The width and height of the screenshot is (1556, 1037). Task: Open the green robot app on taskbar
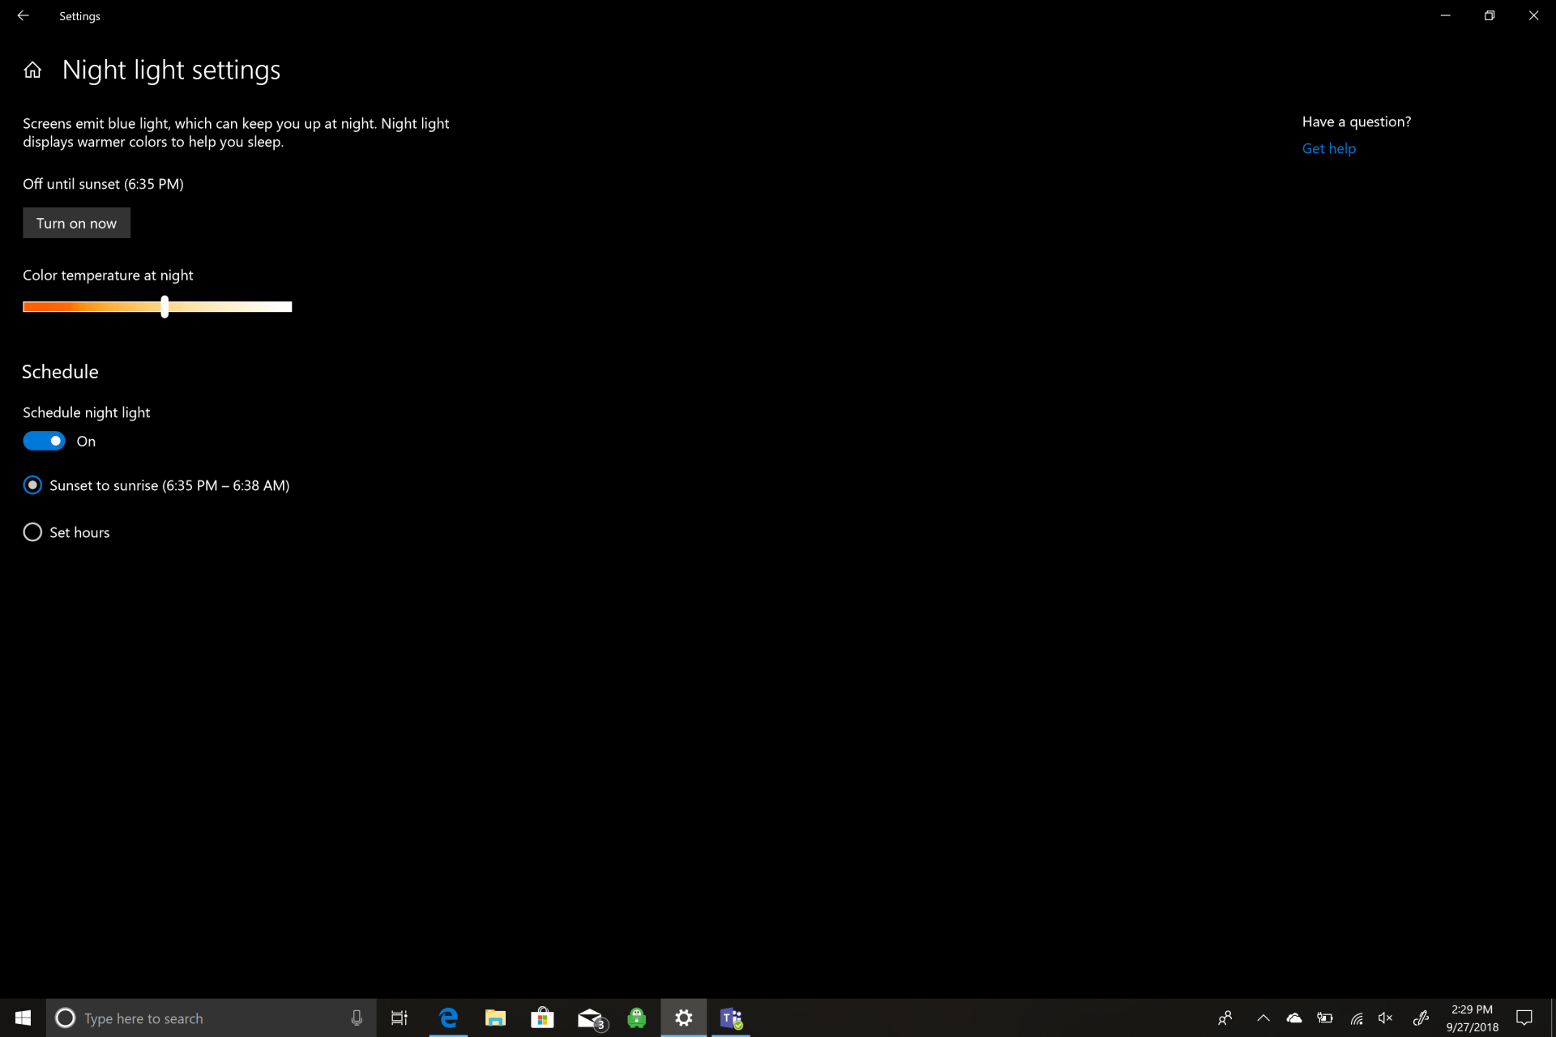pos(637,1018)
